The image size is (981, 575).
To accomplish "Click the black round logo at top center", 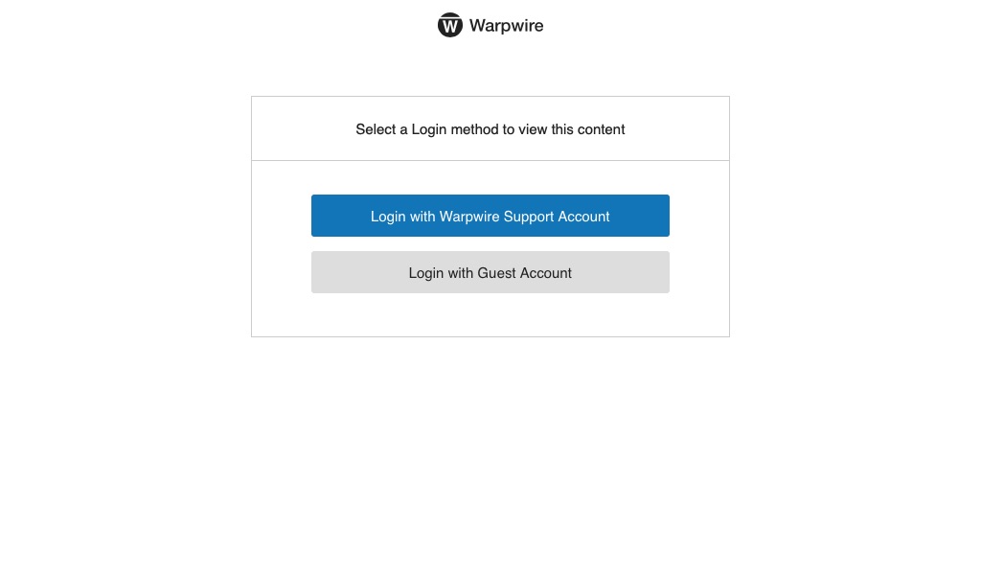I will [x=450, y=25].
